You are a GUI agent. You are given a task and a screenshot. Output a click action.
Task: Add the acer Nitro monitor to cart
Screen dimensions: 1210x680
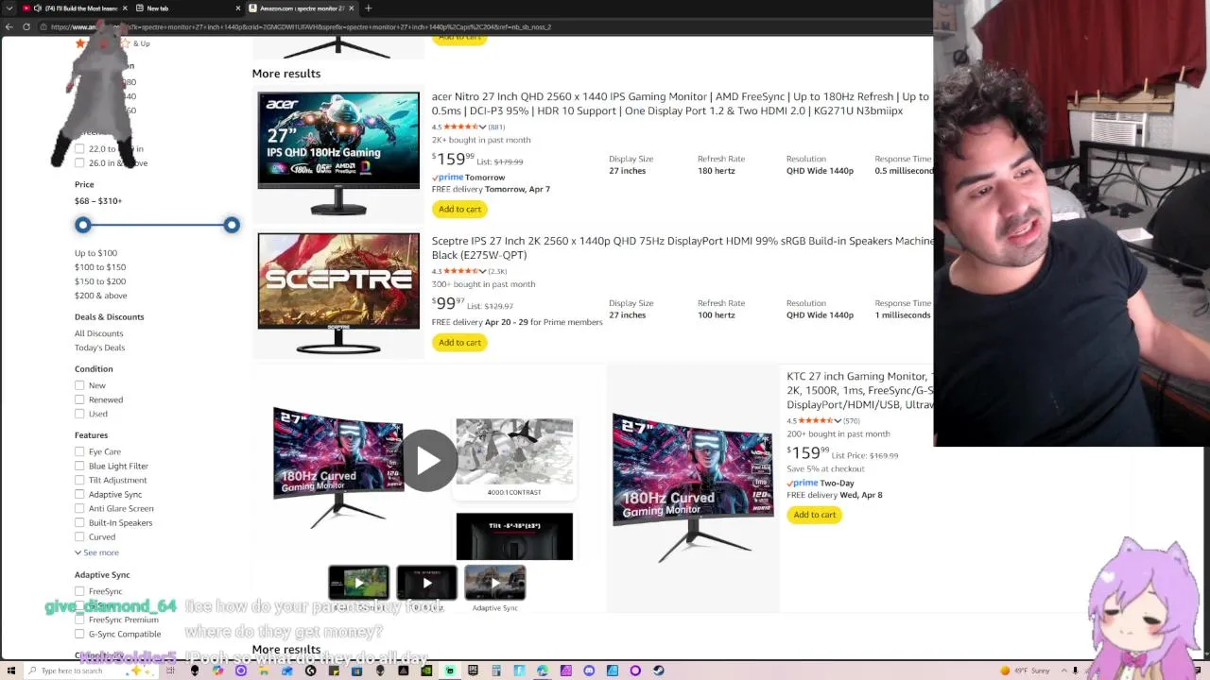click(x=459, y=209)
